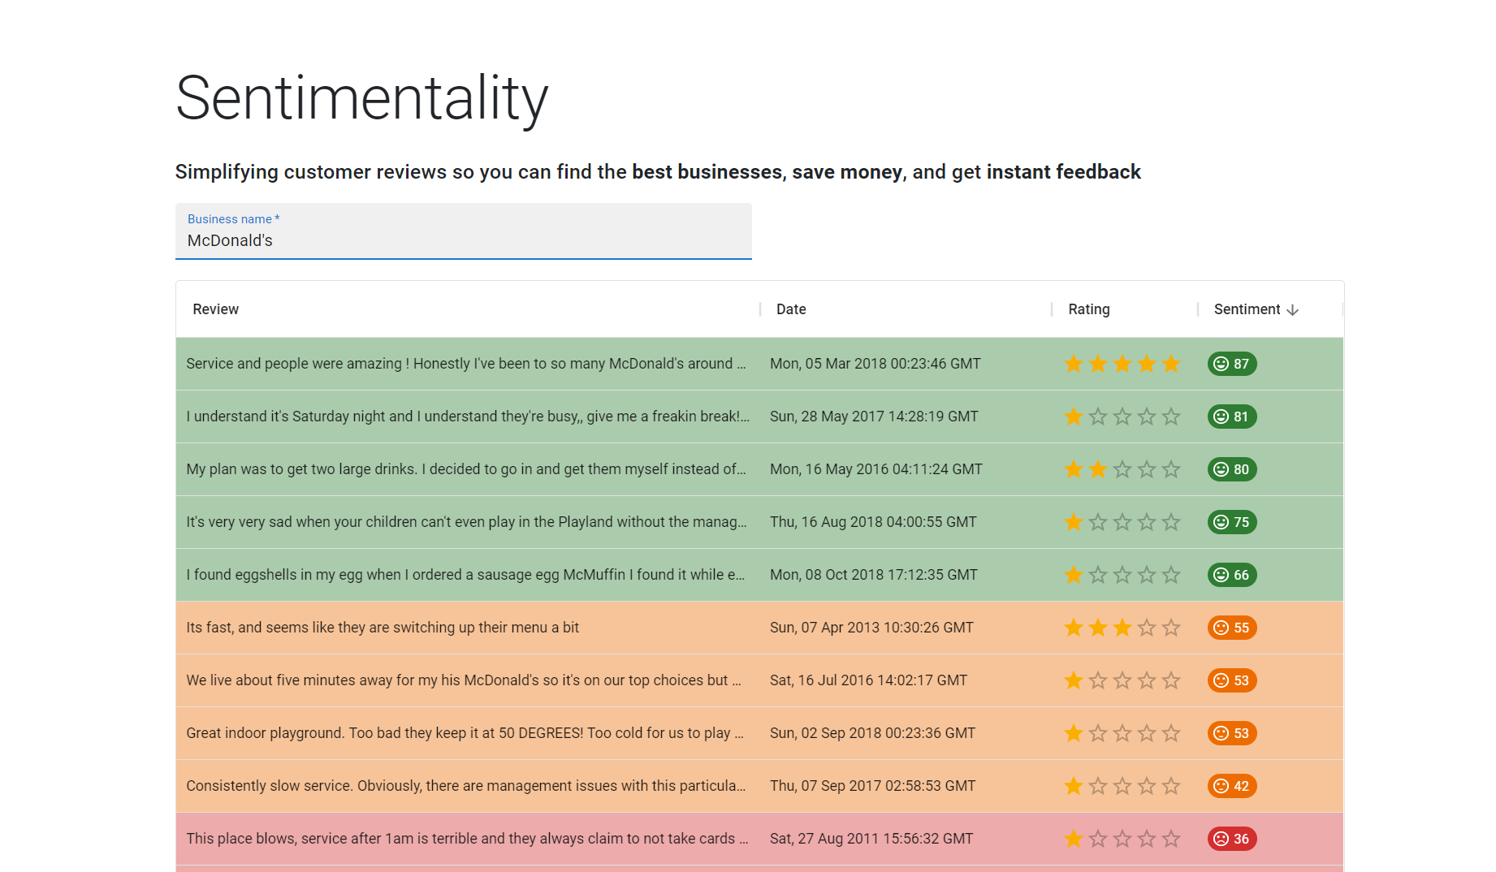Screen dimensions: 1496x872
Task: Click the fifth star on the 5-star review
Action: tap(1170, 364)
